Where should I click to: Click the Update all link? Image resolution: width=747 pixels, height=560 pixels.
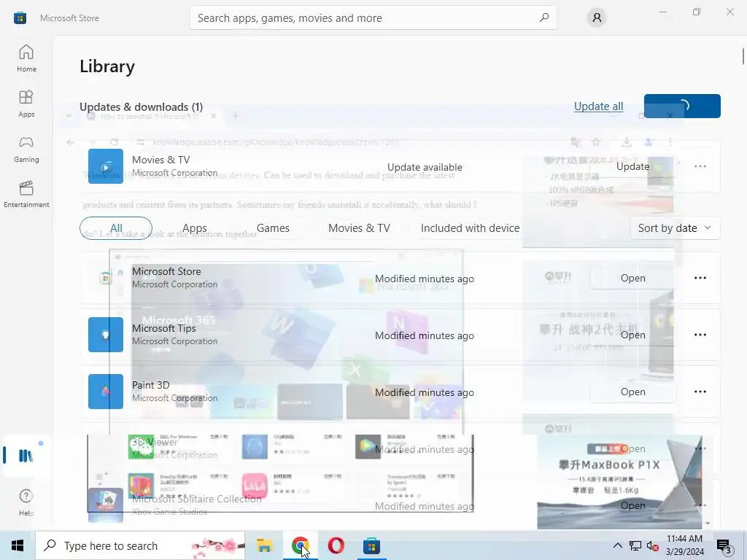(x=598, y=106)
